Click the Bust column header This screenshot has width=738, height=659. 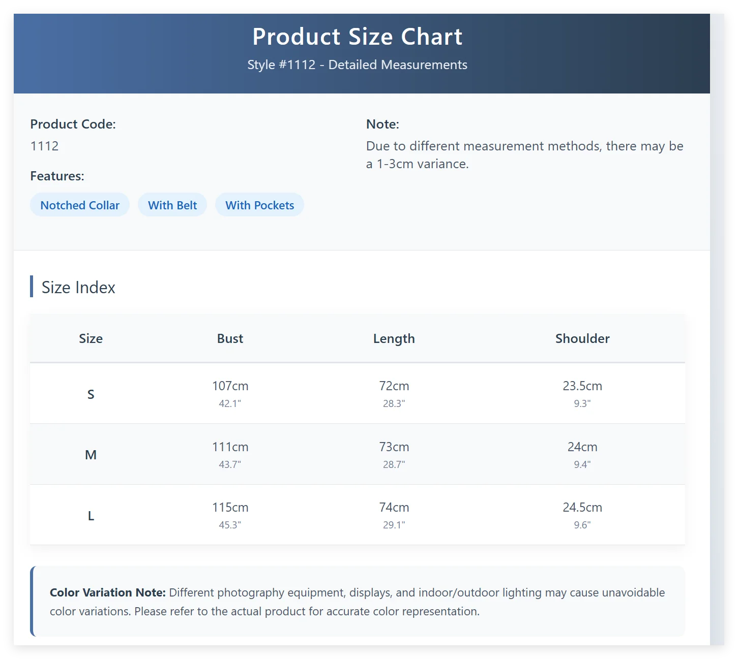(x=230, y=338)
